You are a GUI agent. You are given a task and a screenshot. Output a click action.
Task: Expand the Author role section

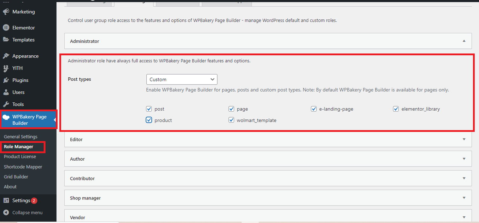point(268,159)
